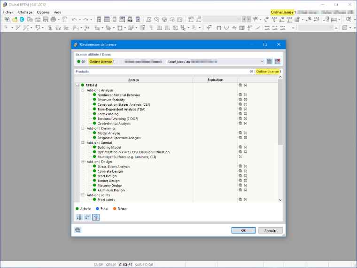Collapse the Add-on | Design group
The height and width of the screenshot is (268, 357).
[x=83, y=162]
